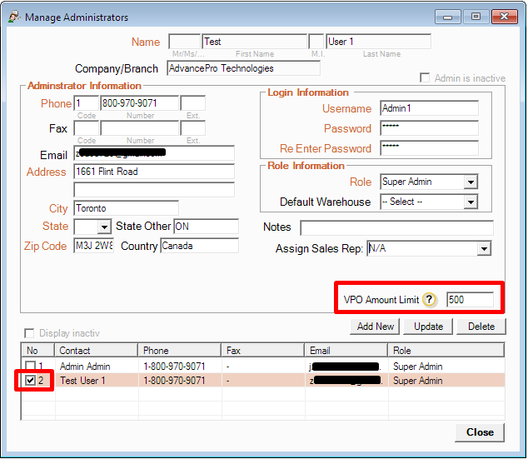Viewport: 528px width, 459px height.
Task: Check the checkbox for row 1
Action: point(30,367)
